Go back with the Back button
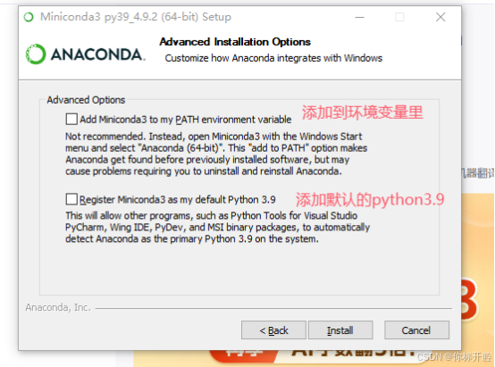The width and height of the screenshot is (495, 367). pos(273,330)
